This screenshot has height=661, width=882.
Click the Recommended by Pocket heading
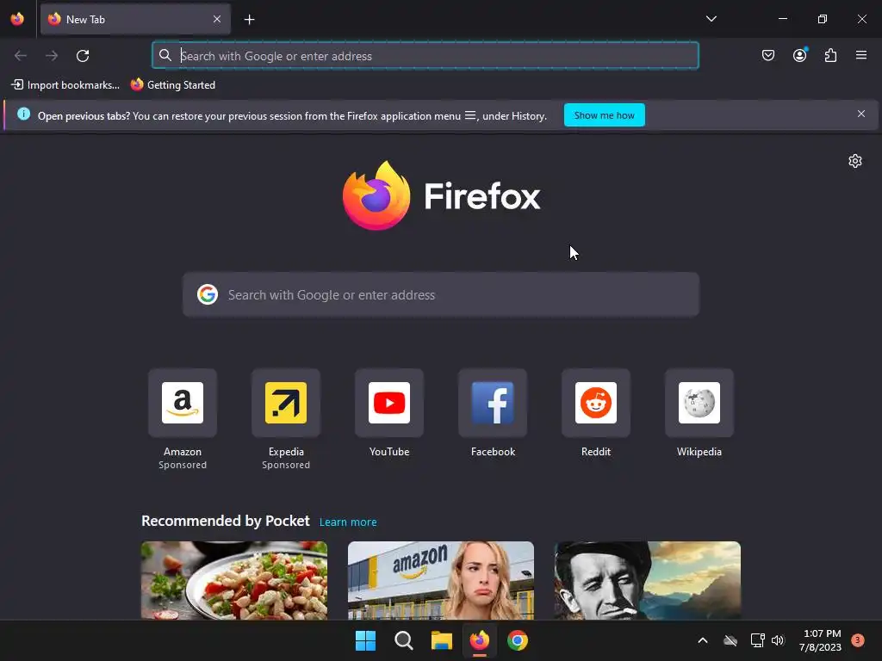[x=226, y=521]
